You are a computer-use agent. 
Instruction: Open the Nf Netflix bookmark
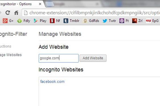55,21
